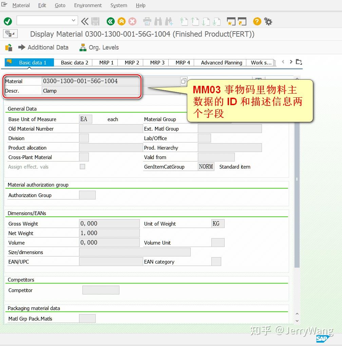Click the Back green arrow icon
This screenshot has height=346, width=342.
click(110, 21)
